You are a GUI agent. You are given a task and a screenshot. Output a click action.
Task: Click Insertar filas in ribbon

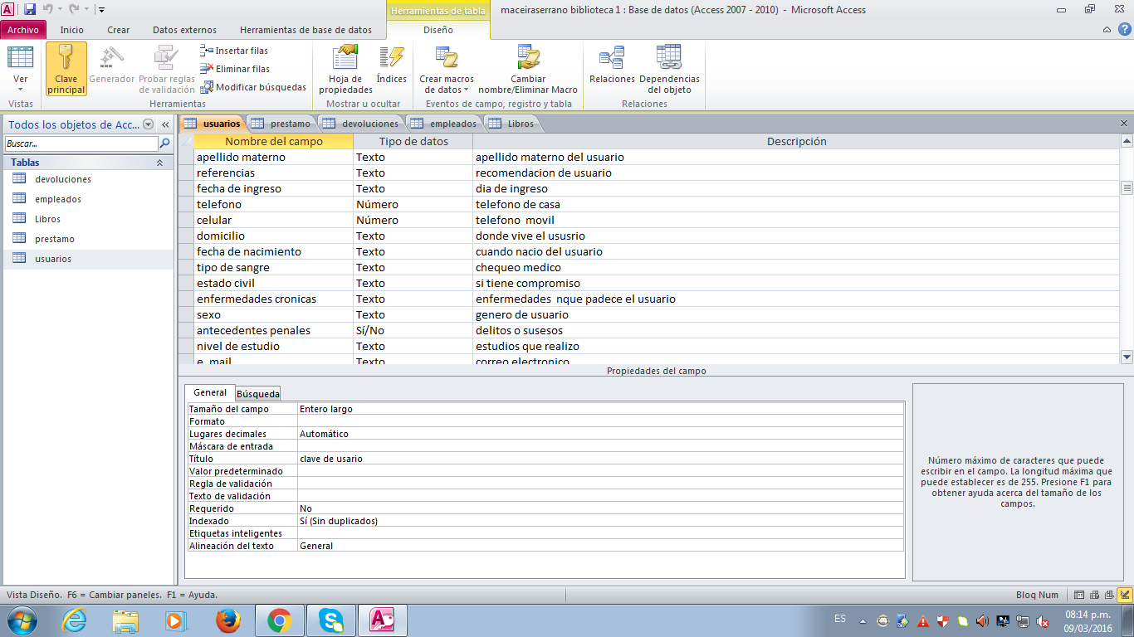coord(234,51)
